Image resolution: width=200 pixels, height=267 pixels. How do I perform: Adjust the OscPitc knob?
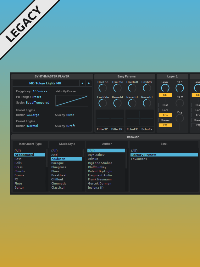[118, 88]
